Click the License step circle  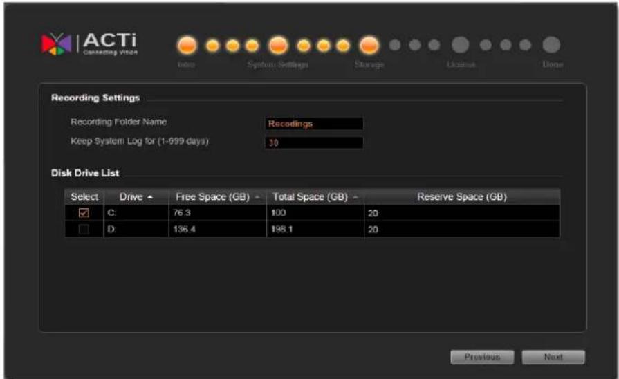pyautogui.click(x=461, y=45)
